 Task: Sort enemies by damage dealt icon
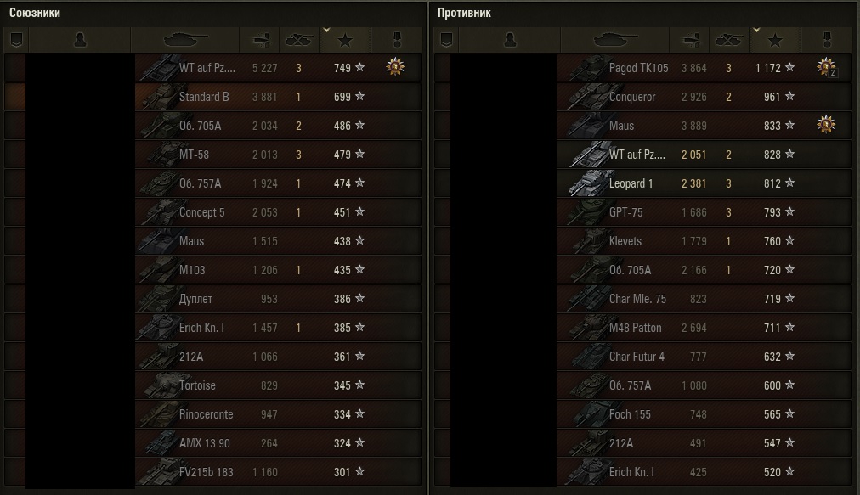(690, 40)
